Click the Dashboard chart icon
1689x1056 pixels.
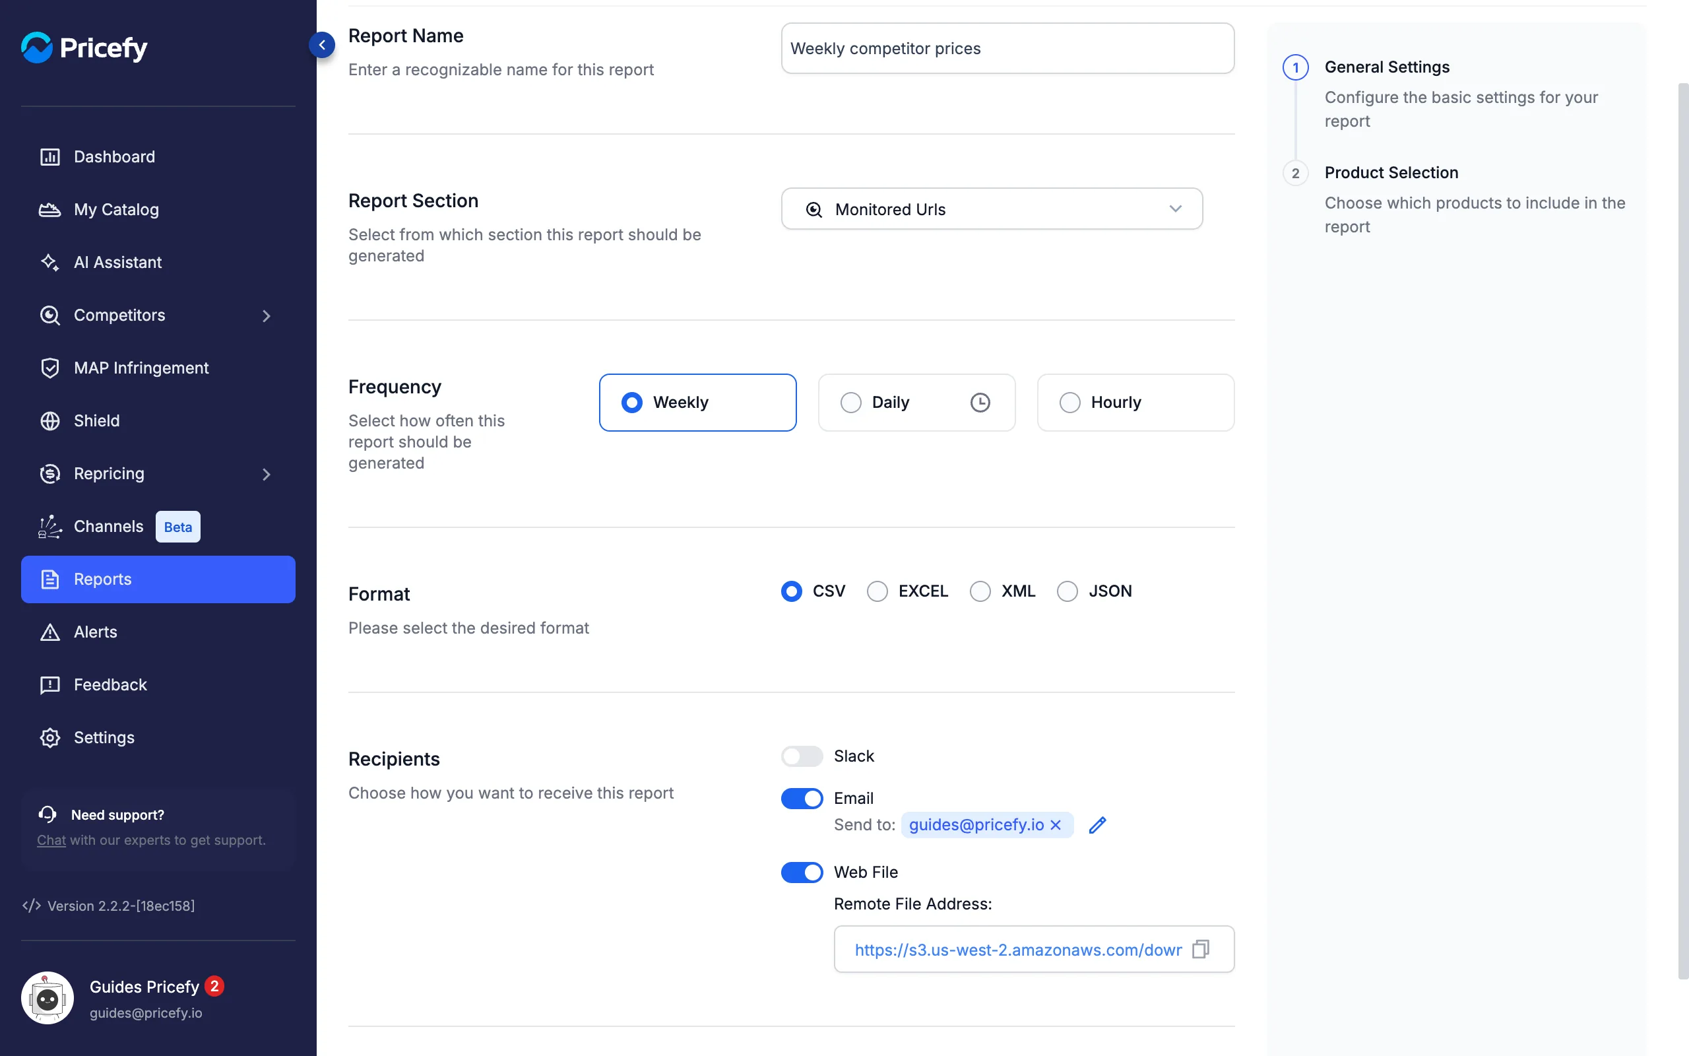click(x=49, y=156)
